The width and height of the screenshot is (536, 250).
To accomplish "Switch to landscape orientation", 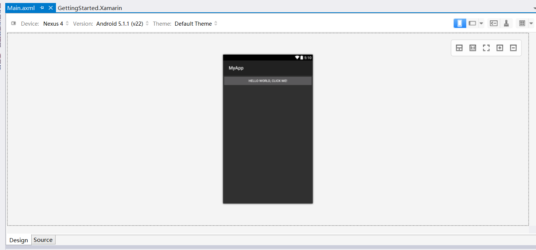I will 472,23.
